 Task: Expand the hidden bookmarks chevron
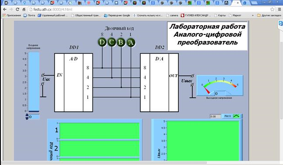point(253,15)
